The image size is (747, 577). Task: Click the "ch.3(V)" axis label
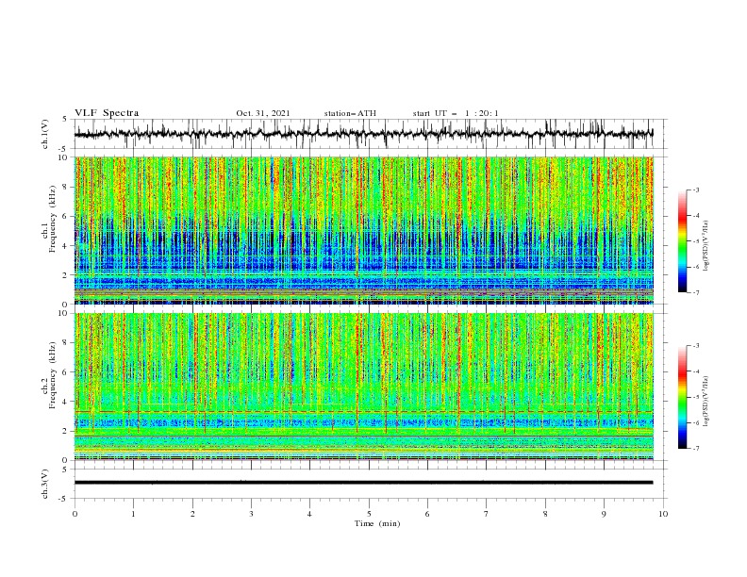(x=45, y=484)
